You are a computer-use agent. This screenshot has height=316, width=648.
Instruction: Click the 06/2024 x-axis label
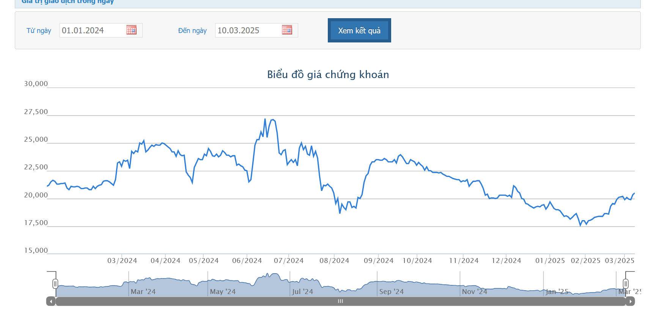247,261
